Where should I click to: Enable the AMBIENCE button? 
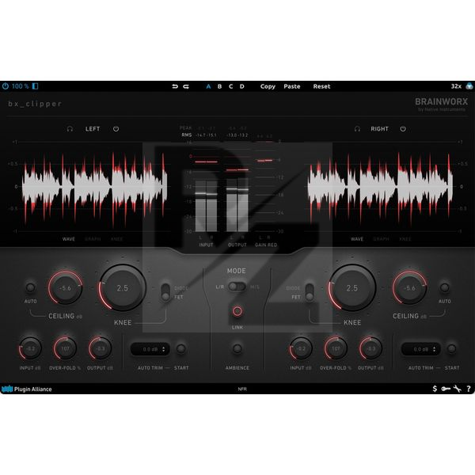click(x=237, y=348)
